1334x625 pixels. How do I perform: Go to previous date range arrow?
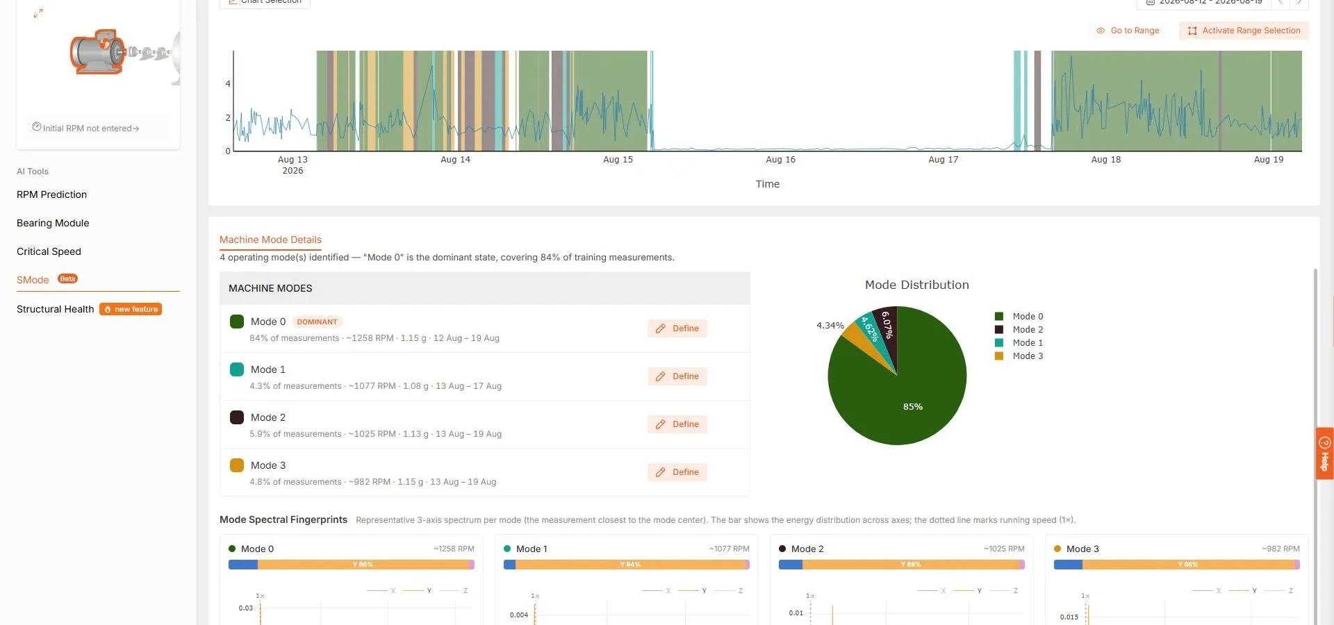(x=1281, y=3)
